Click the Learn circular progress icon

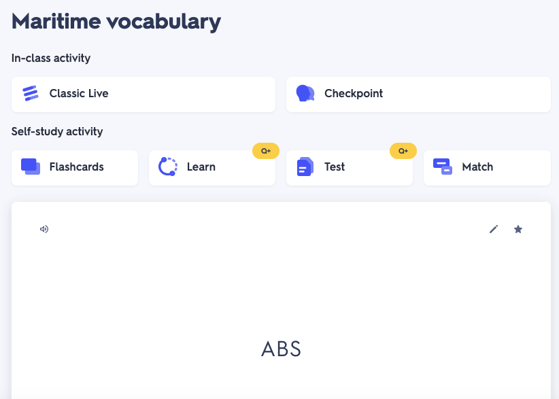click(168, 167)
